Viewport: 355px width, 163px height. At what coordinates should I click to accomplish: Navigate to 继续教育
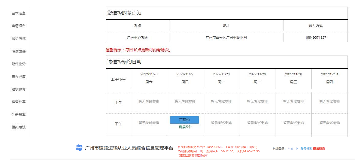[19, 89]
